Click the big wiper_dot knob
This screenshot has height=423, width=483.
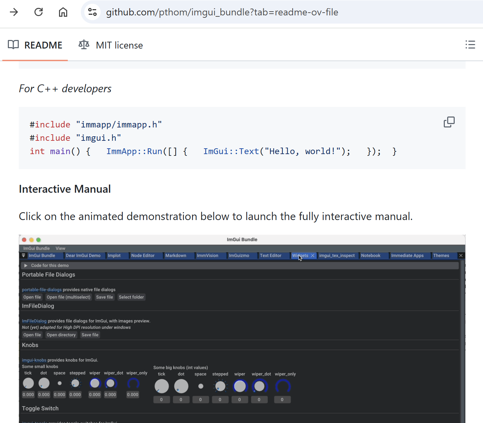click(x=260, y=386)
